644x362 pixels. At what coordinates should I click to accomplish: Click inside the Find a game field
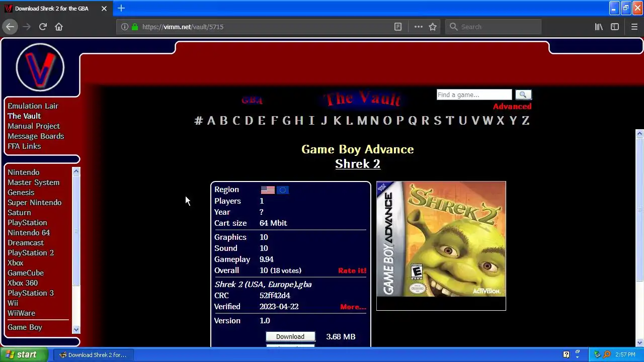tap(474, 95)
